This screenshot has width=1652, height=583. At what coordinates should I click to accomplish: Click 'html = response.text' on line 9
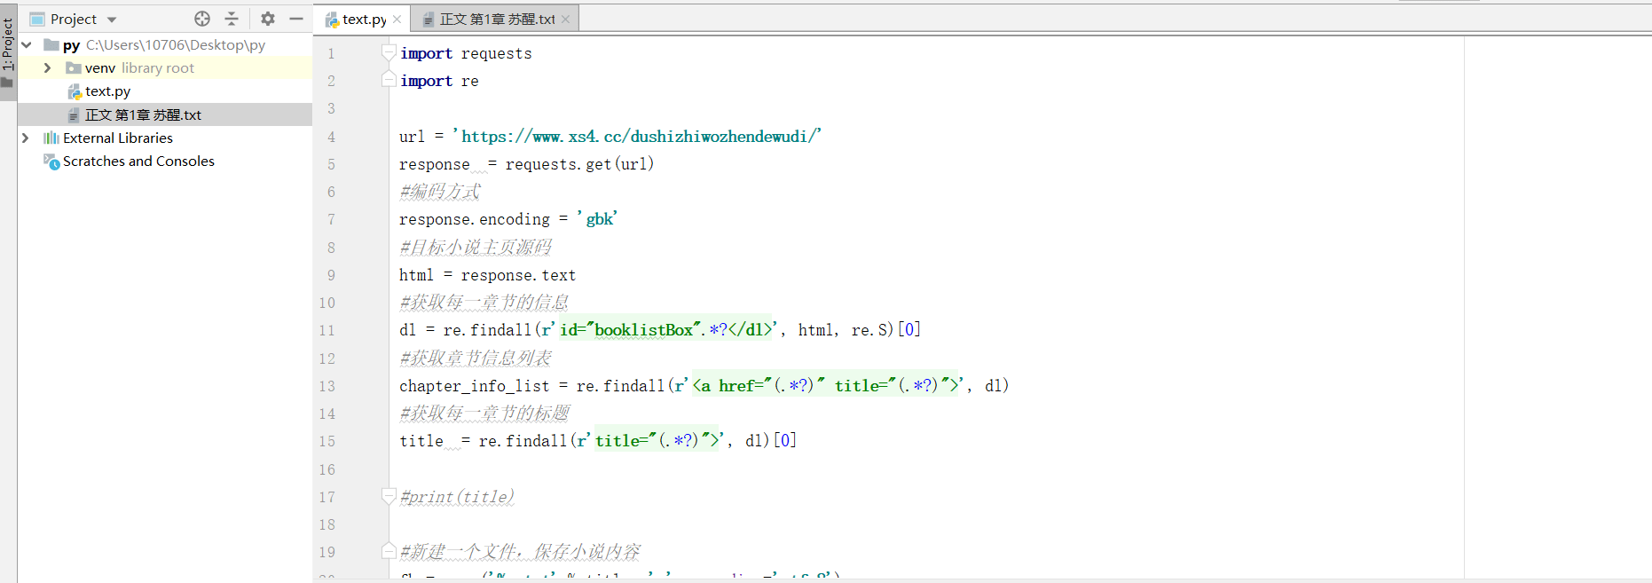click(x=487, y=275)
